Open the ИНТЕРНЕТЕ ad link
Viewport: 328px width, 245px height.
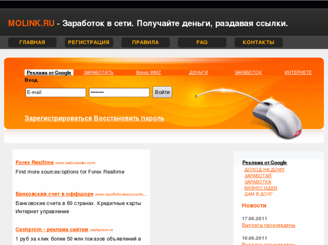click(298, 72)
